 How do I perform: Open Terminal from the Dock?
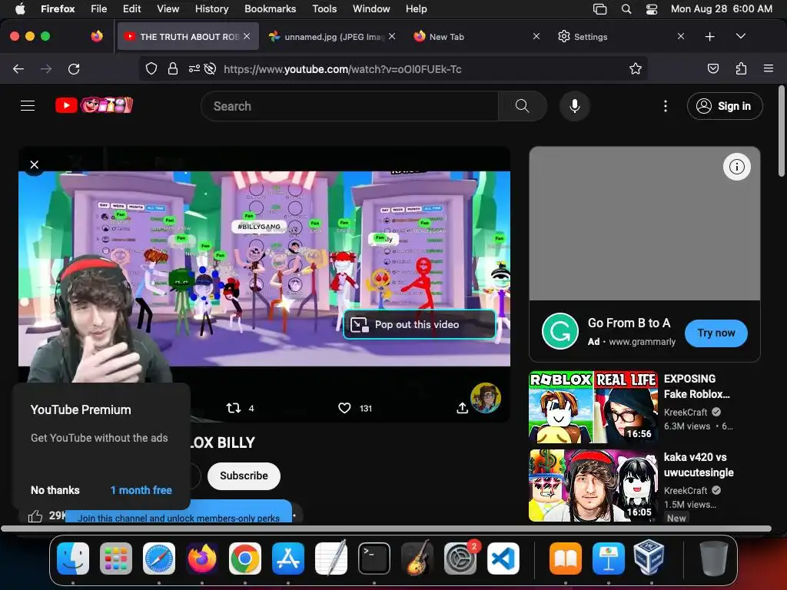coord(374,558)
